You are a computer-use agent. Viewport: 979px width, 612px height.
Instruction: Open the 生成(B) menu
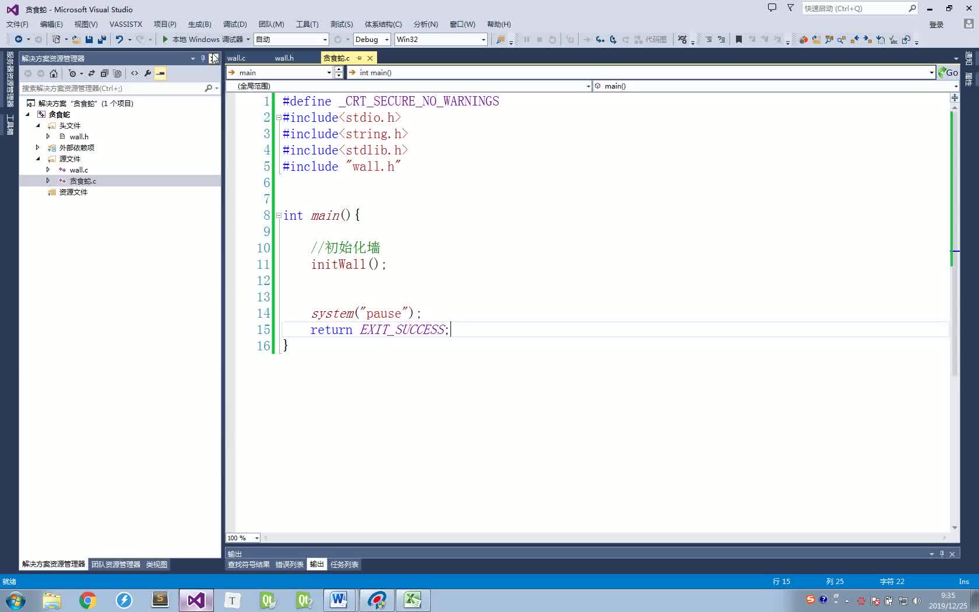point(199,24)
